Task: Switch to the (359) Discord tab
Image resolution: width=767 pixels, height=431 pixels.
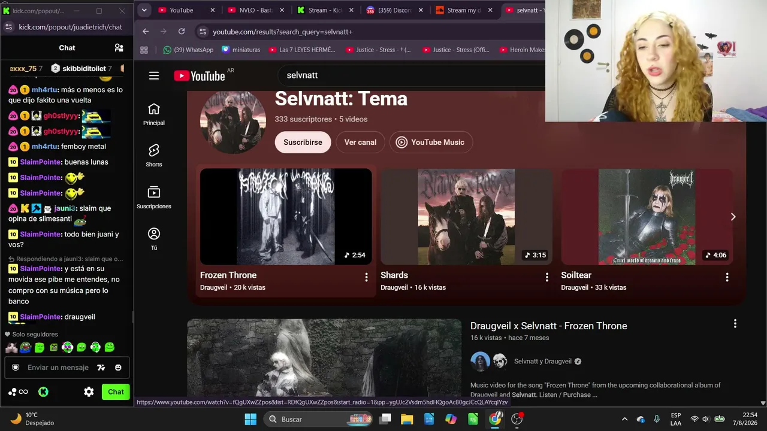Action: (x=394, y=10)
